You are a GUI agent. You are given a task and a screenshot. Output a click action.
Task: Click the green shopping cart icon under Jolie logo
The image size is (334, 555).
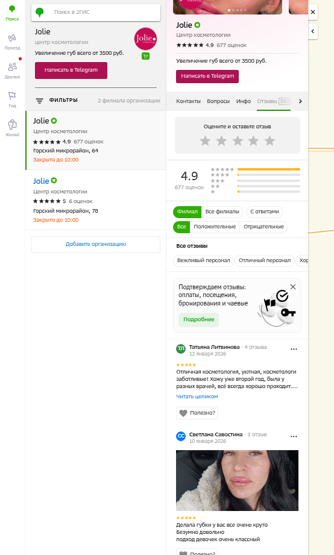click(145, 56)
